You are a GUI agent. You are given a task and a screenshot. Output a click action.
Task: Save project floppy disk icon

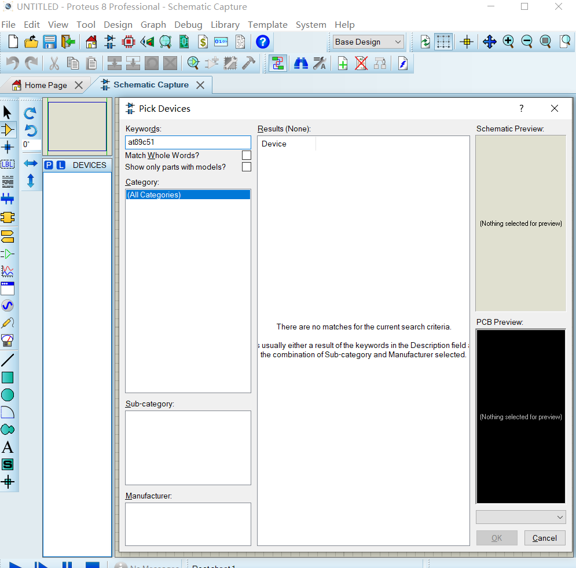coord(50,42)
